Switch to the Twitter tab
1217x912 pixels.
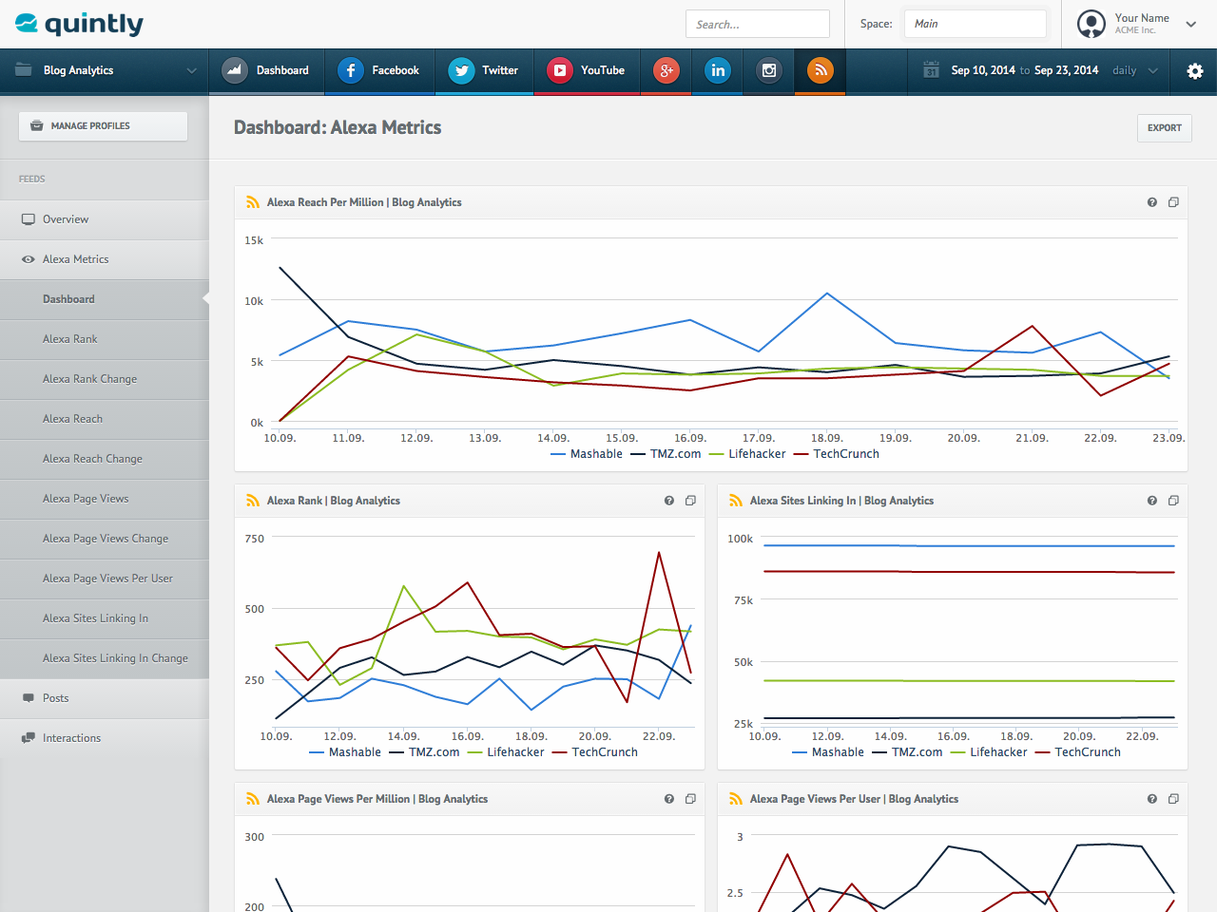coord(485,70)
